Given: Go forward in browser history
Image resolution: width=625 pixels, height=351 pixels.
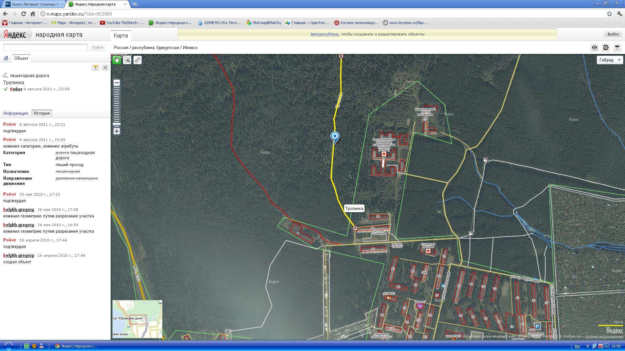Looking at the screenshot, I should click(x=15, y=14).
